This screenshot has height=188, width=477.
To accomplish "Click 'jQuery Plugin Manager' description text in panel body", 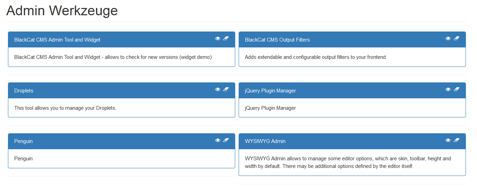I will [270, 108].
